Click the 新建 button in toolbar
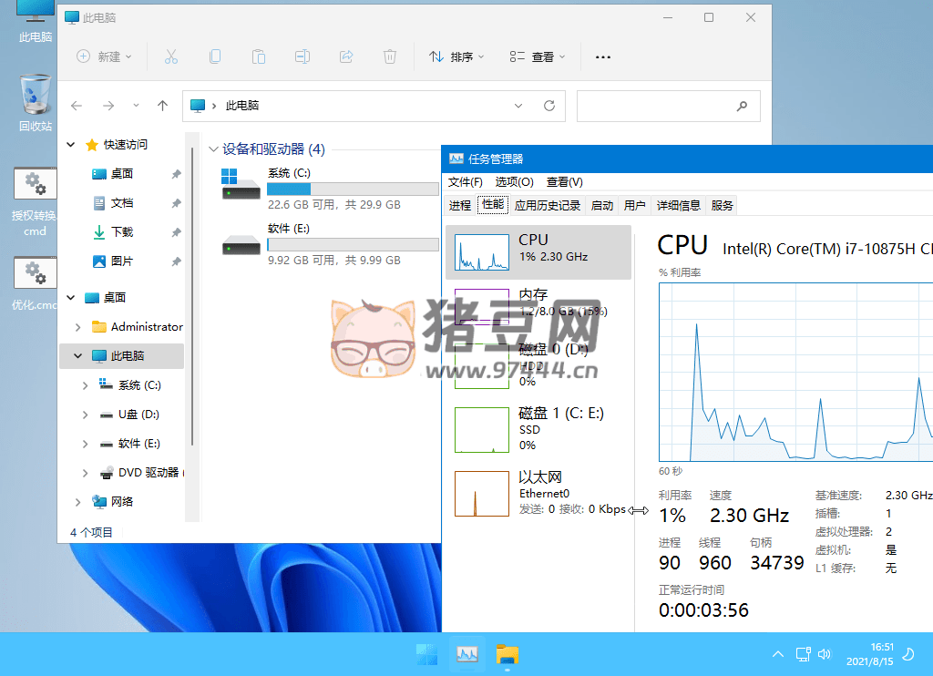 (104, 56)
